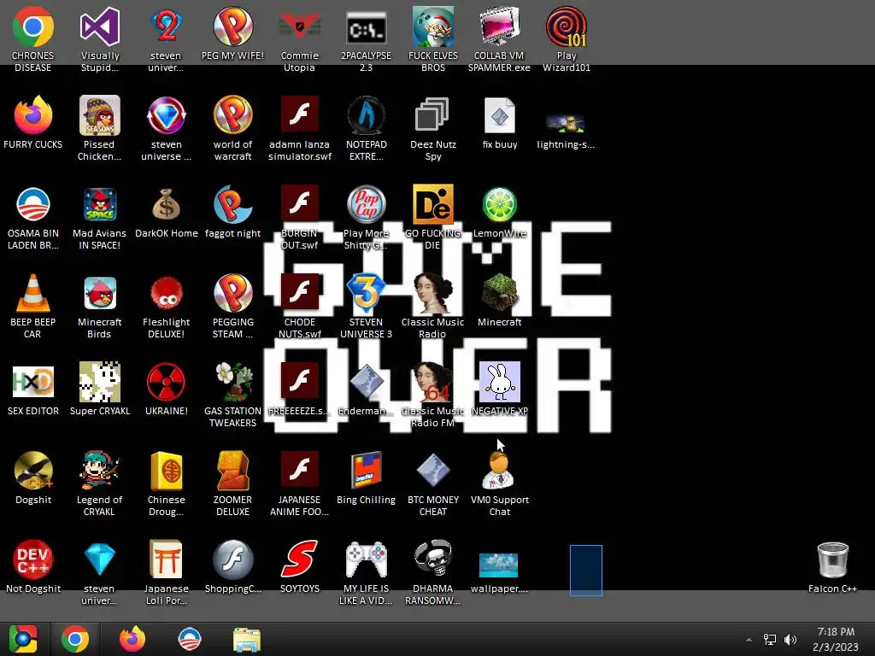Image resolution: width=875 pixels, height=656 pixels.
Task: Select the DHARMA RANSOMW... skull icon
Action: coord(433,559)
